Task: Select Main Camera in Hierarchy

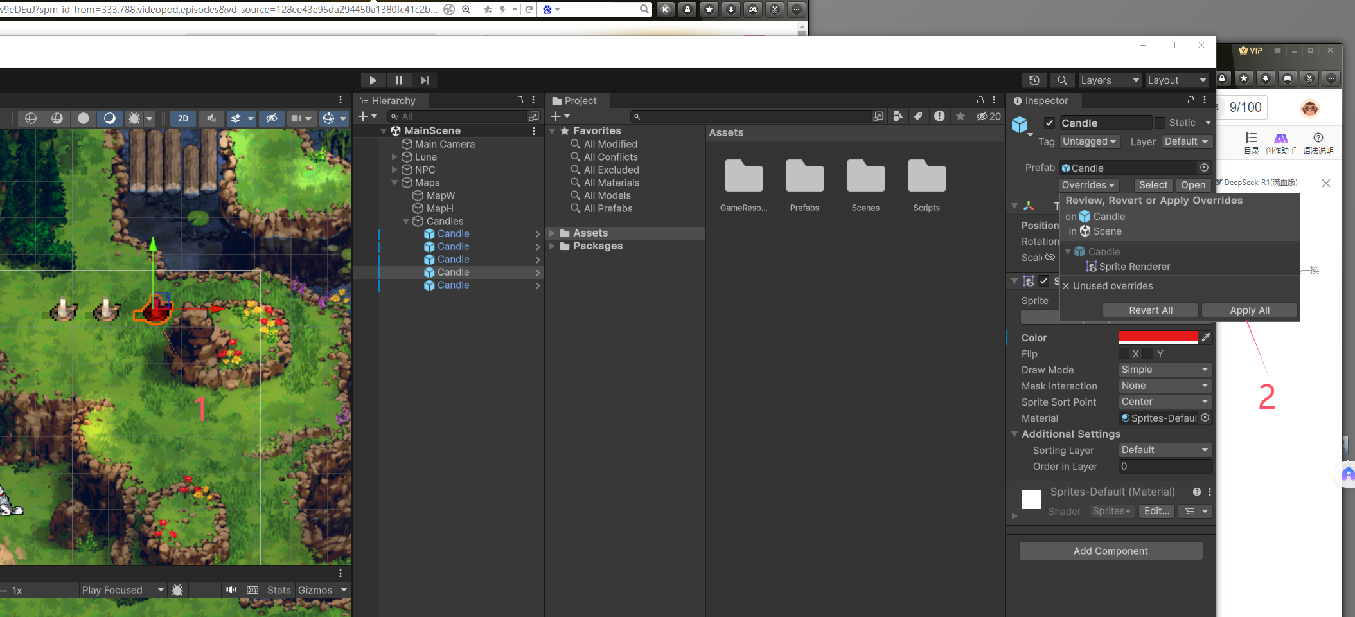Action: coord(445,144)
